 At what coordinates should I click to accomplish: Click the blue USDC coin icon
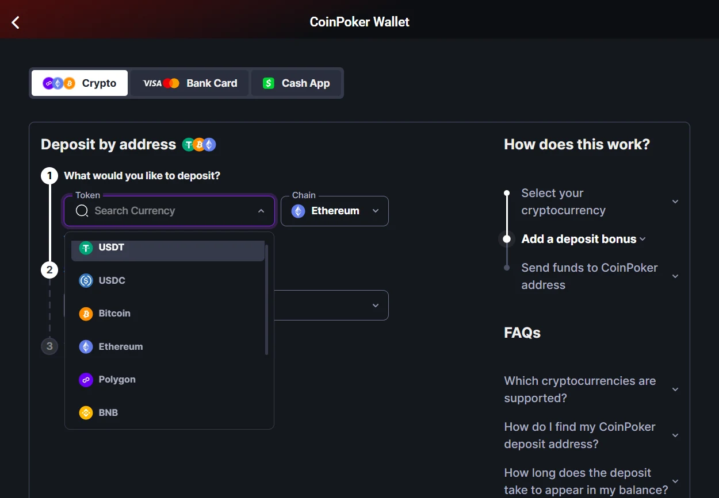pyautogui.click(x=86, y=280)
